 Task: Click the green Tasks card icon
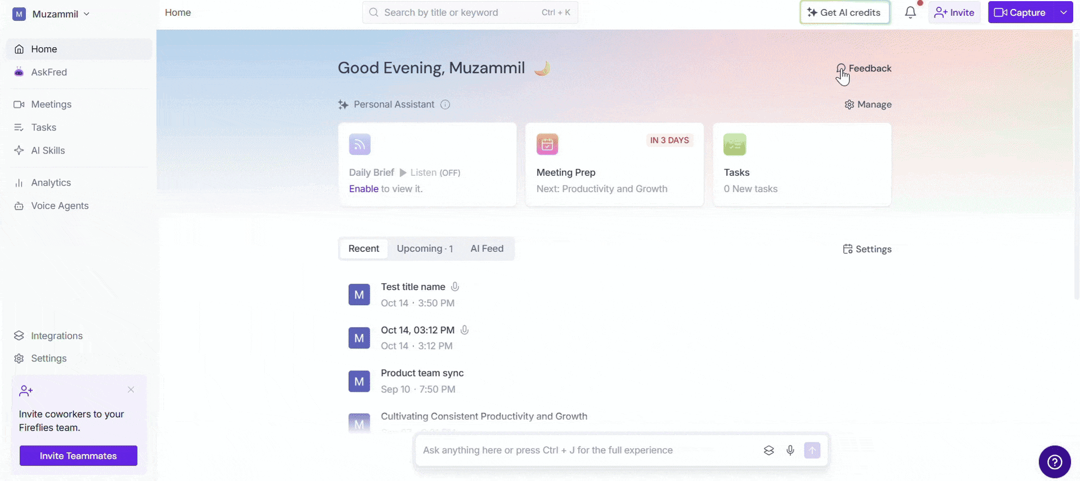735,144
